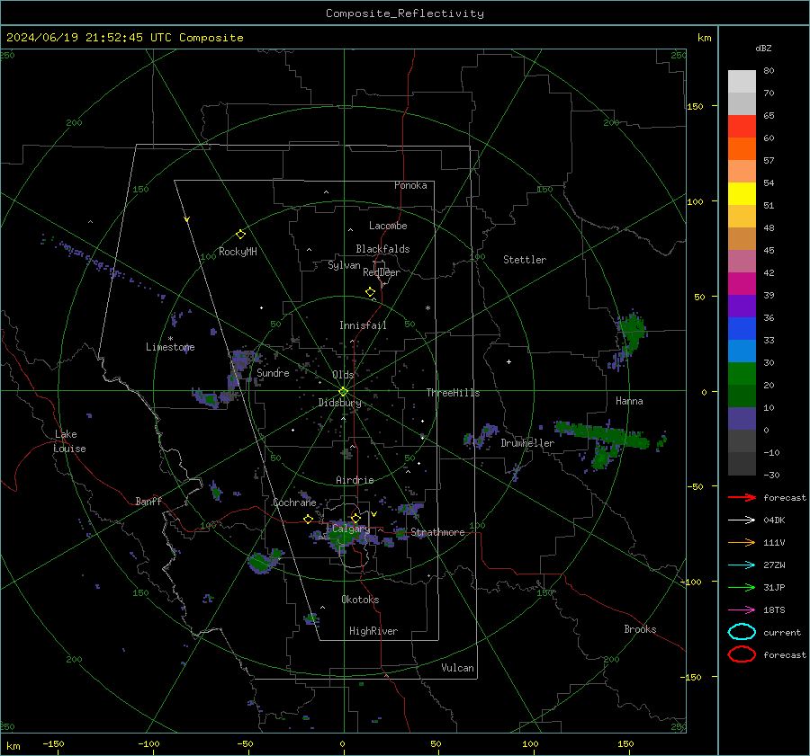Click the Didsbury label
The height and width of the screenshot is (756, 810).
[339, 403]
